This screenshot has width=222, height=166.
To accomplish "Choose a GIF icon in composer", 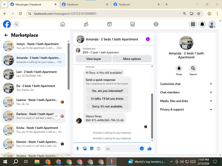I will point(99,149).
